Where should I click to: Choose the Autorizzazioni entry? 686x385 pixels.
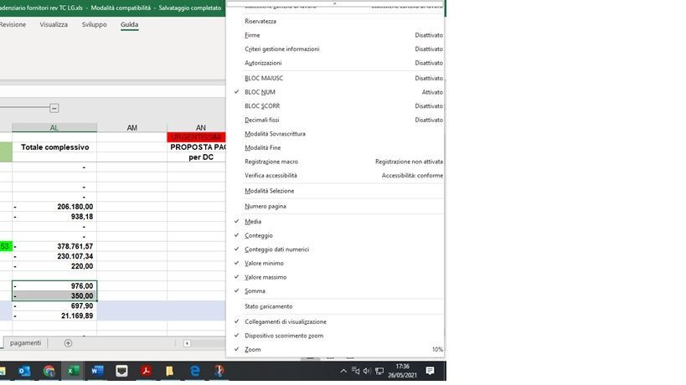(335, 64)
